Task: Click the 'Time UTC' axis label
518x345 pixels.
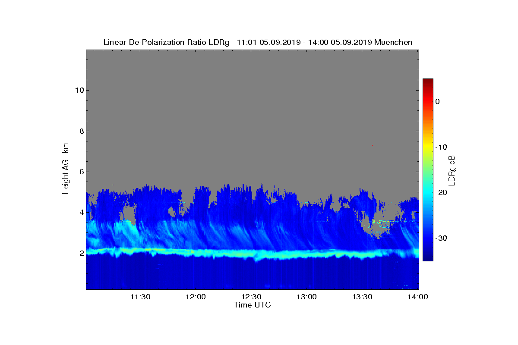Action: (252, 305)
